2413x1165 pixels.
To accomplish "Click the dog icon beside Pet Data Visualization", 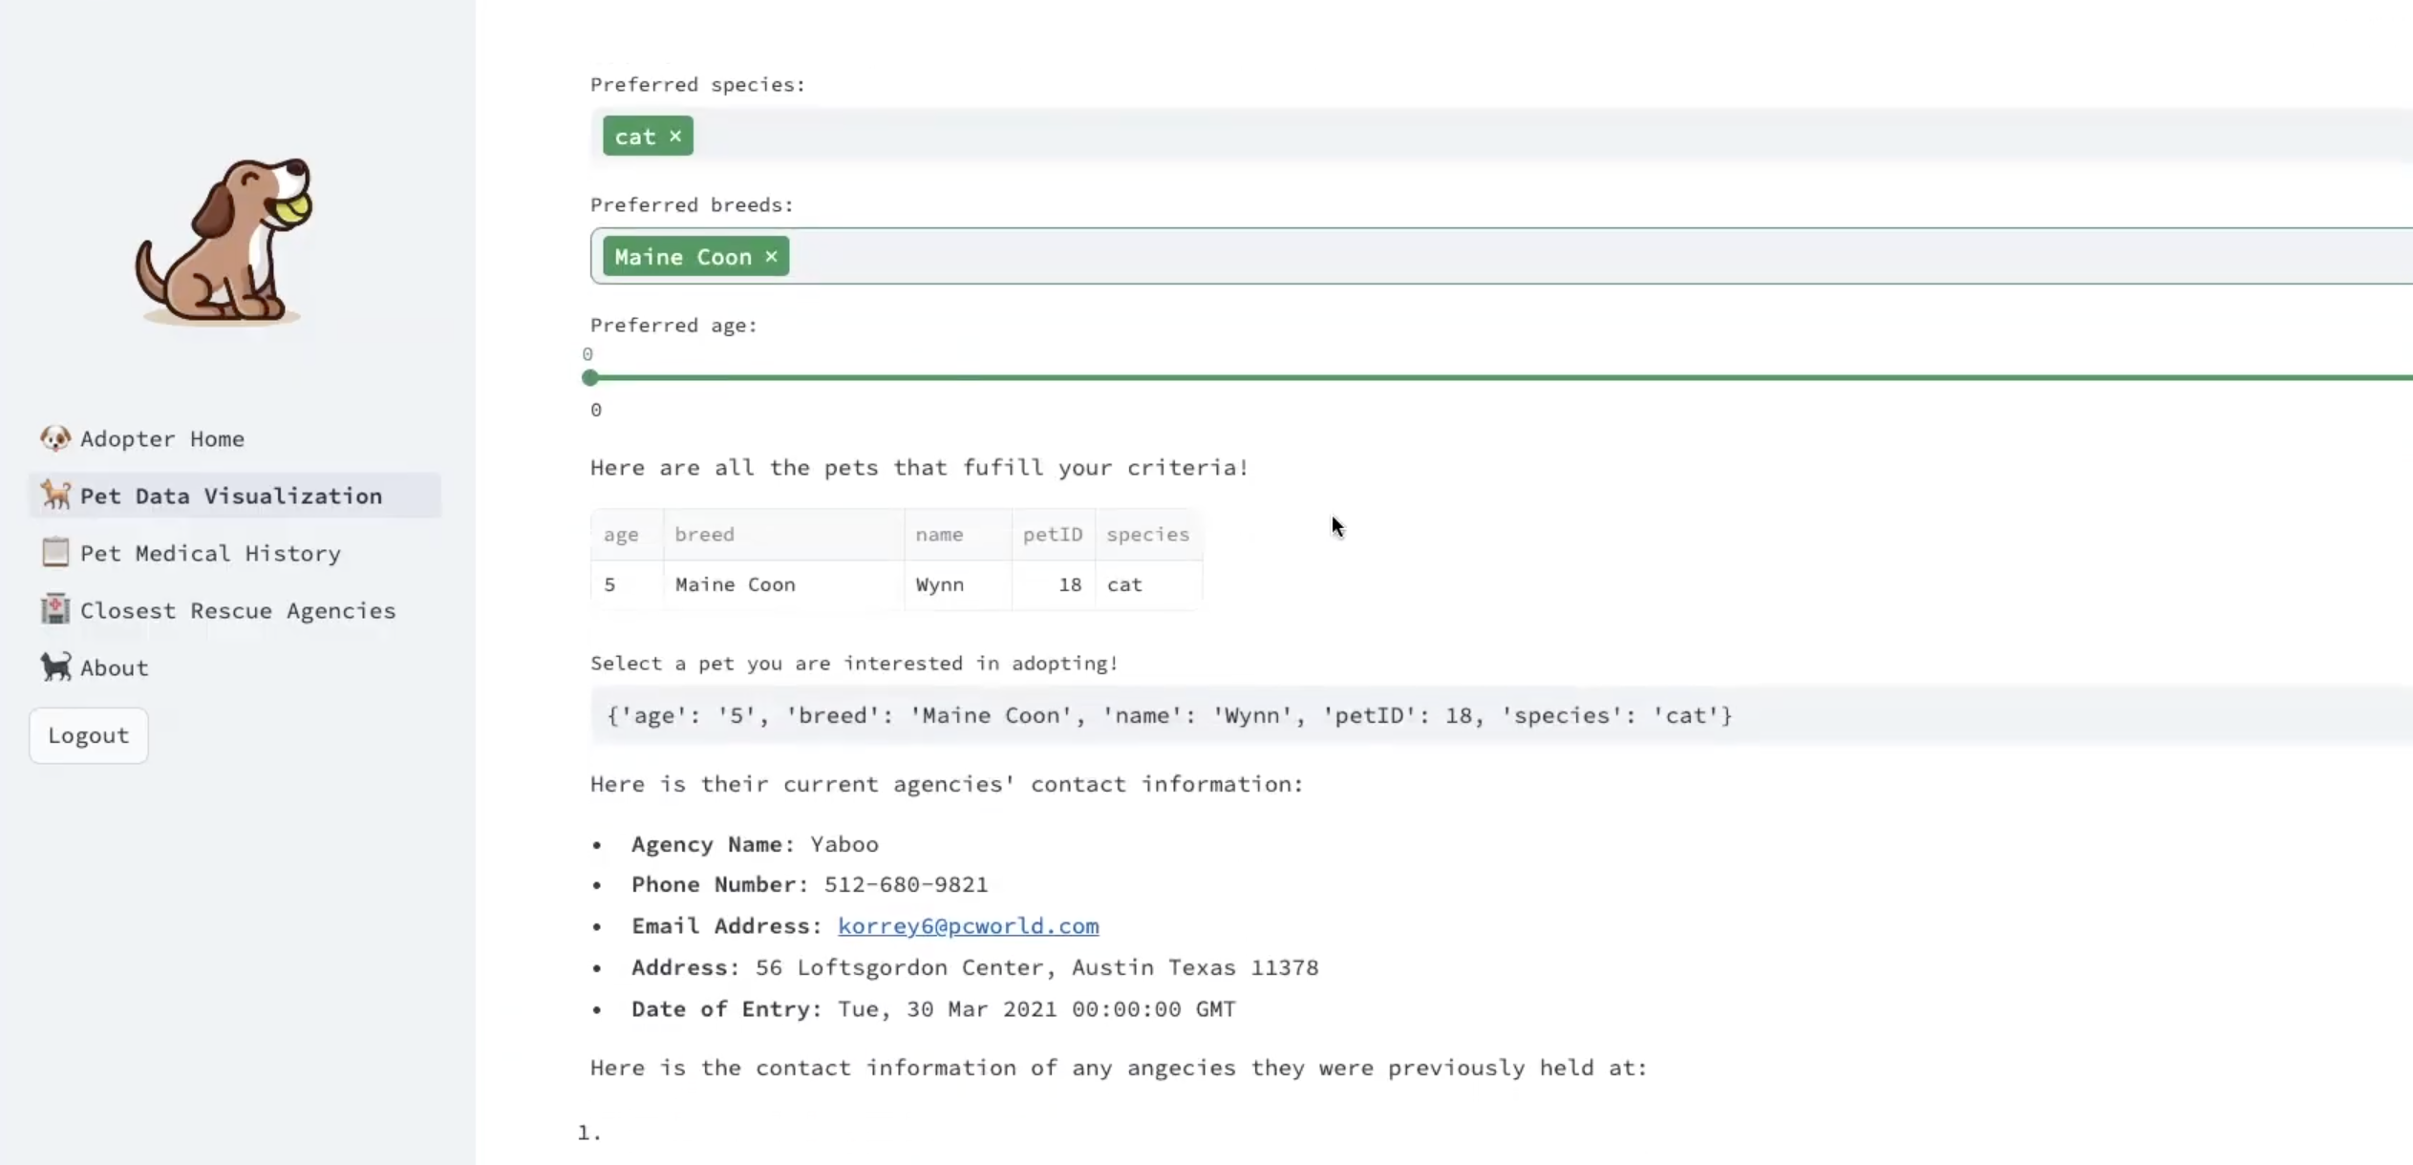I will pos(55,495).
